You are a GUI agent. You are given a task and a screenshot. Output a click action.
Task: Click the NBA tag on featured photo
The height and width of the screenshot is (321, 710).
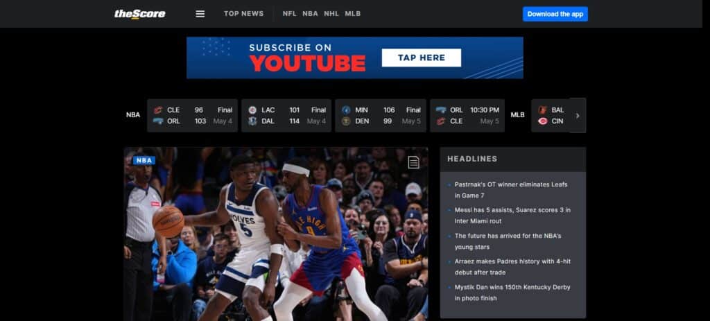(x=144, y=160)
